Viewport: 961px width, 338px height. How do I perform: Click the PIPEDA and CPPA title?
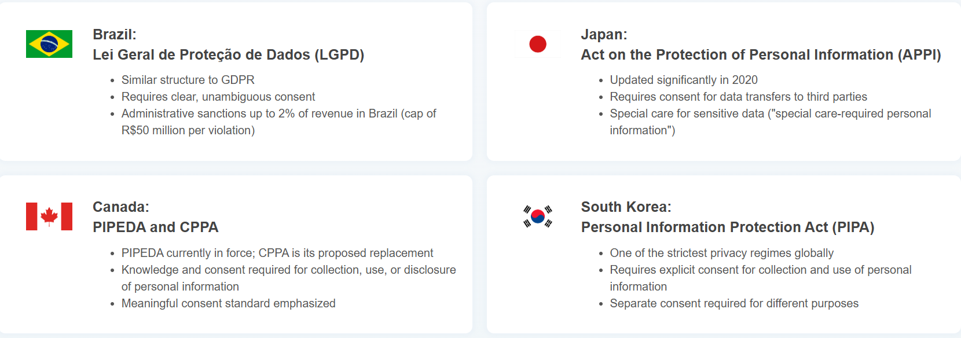pos(155,227)
